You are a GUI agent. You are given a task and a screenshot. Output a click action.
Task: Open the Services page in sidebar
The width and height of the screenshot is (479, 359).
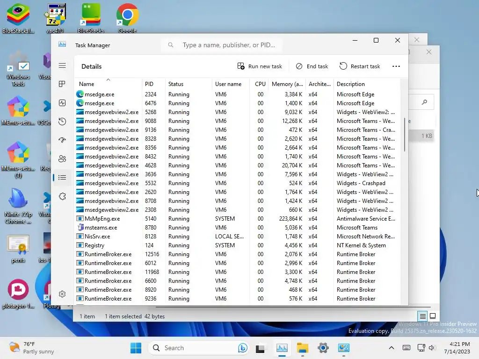coord(62,196)
